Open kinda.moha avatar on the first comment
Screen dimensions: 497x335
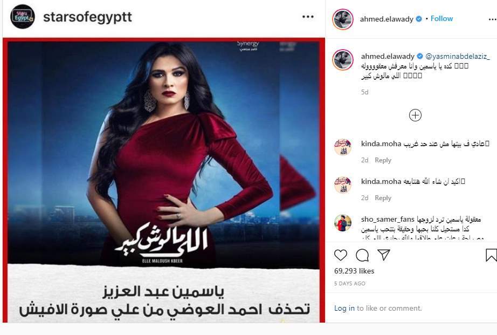pos(343,147)
